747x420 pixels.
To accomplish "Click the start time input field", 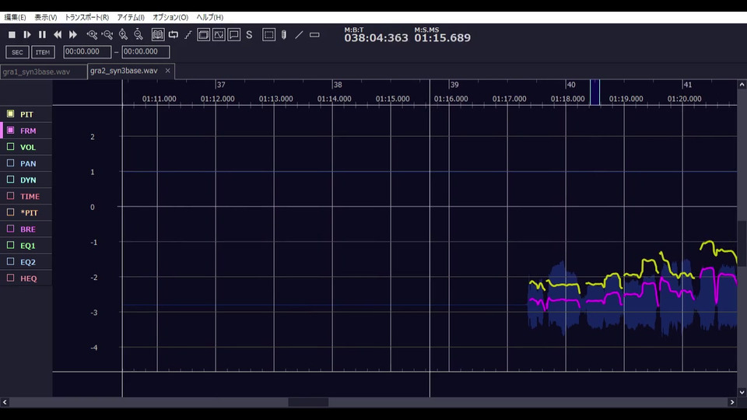I will [x=87, y=51].
